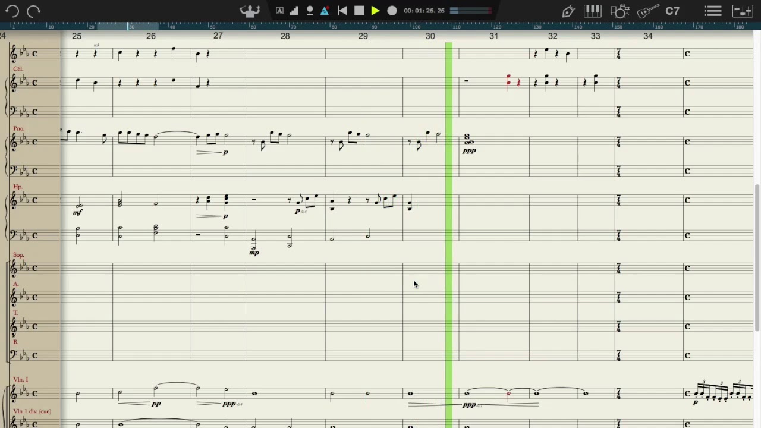Open the conductor NTempo mode

coord(250,11)
